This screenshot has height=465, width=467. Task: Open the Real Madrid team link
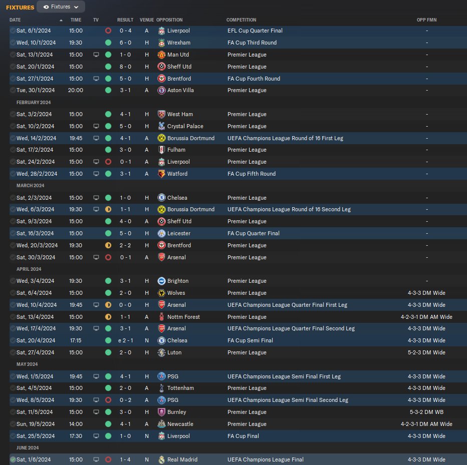(182, 459)
